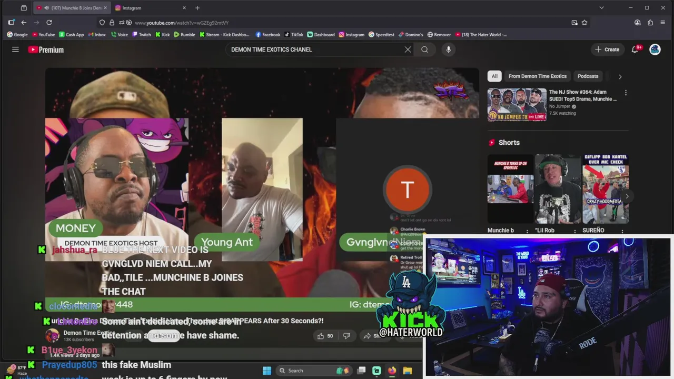The width and height of the screenshot is (674, 379).
Task: Open the Domino's bookmark
Action: point(410,35)
